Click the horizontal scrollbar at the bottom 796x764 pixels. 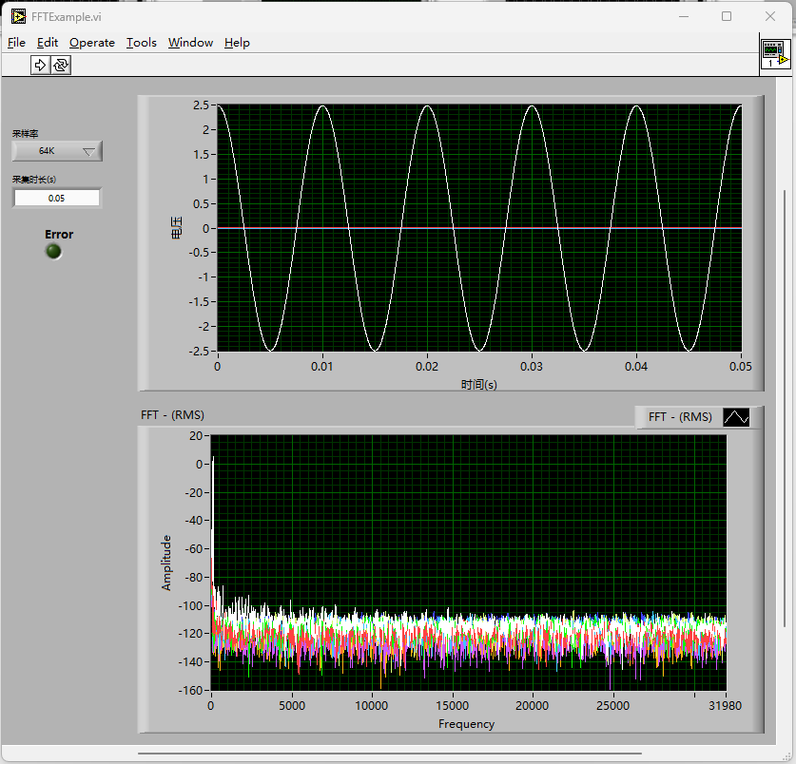tap(390, 754)
